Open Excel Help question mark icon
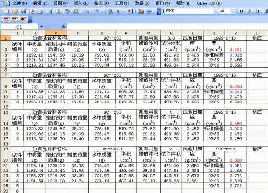Image resolution: width=268 pixels, height=193 pixels. 149,11
